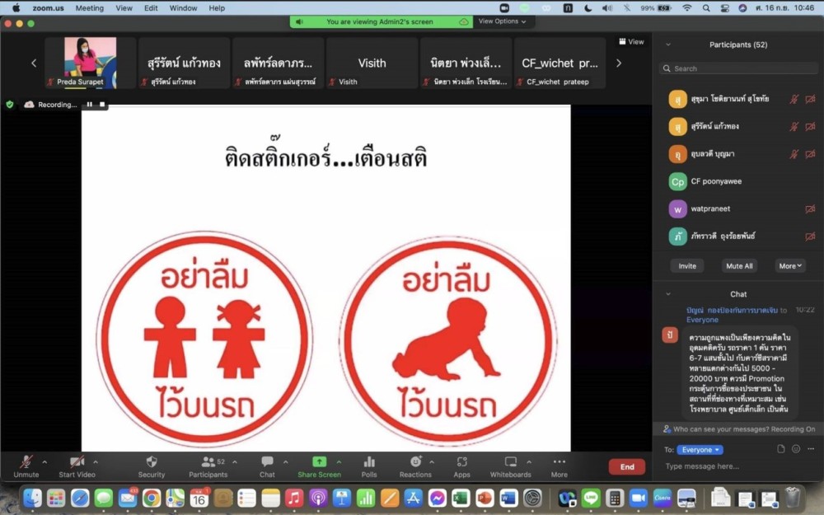
Task: Open the Meeting menu in menu bar
Action: coord(90,8)
